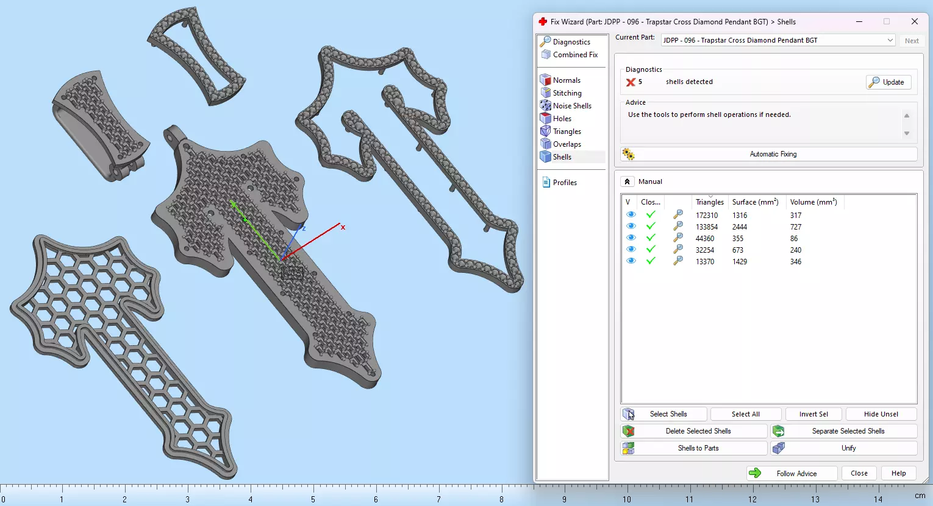Open the Current Part dropdown

tap(779, 40)
